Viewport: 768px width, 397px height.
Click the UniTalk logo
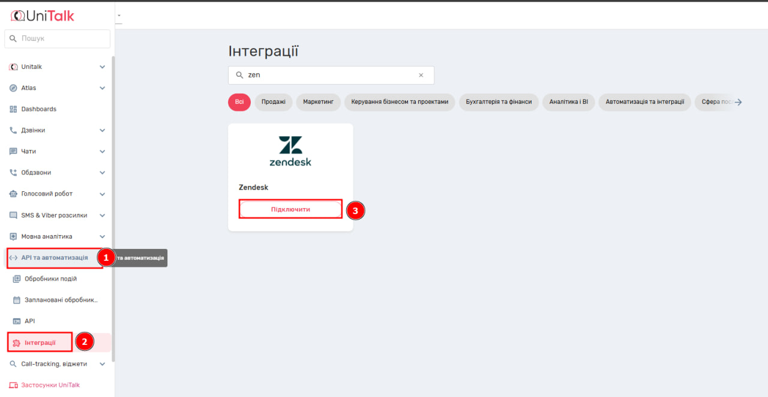pos(43,16)
